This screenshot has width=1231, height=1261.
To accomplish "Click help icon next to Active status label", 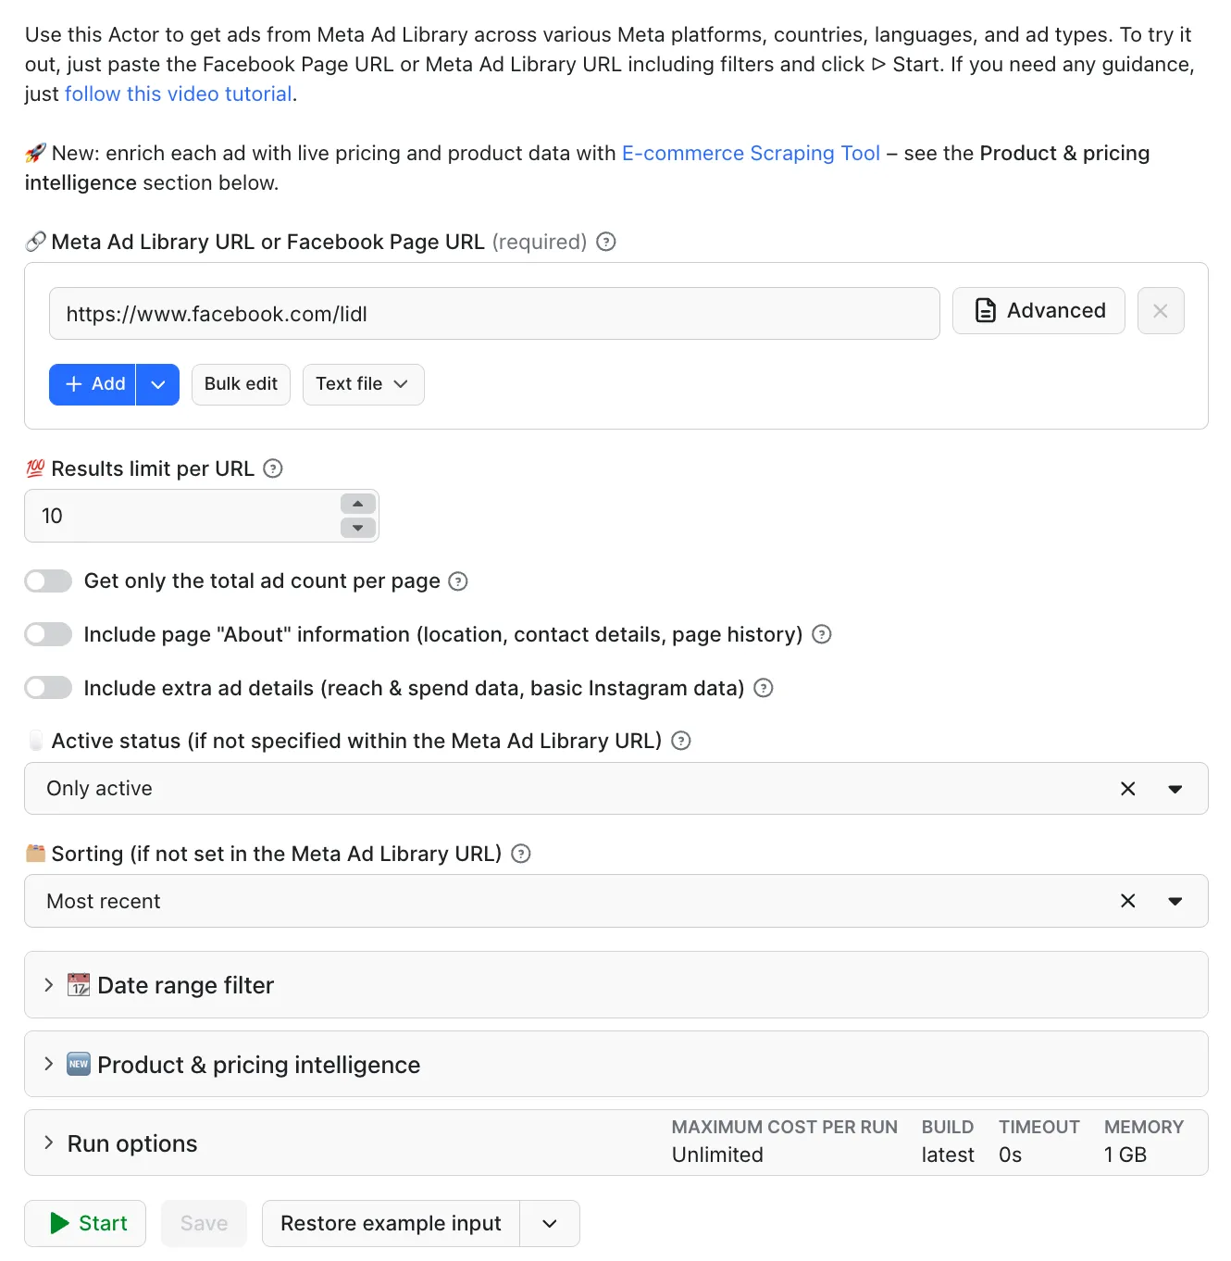I will point(681,741).
